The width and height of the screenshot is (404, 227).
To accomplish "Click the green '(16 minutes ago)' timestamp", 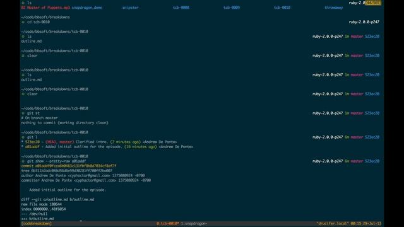I will pyautogui.click(x=141, y=147).
